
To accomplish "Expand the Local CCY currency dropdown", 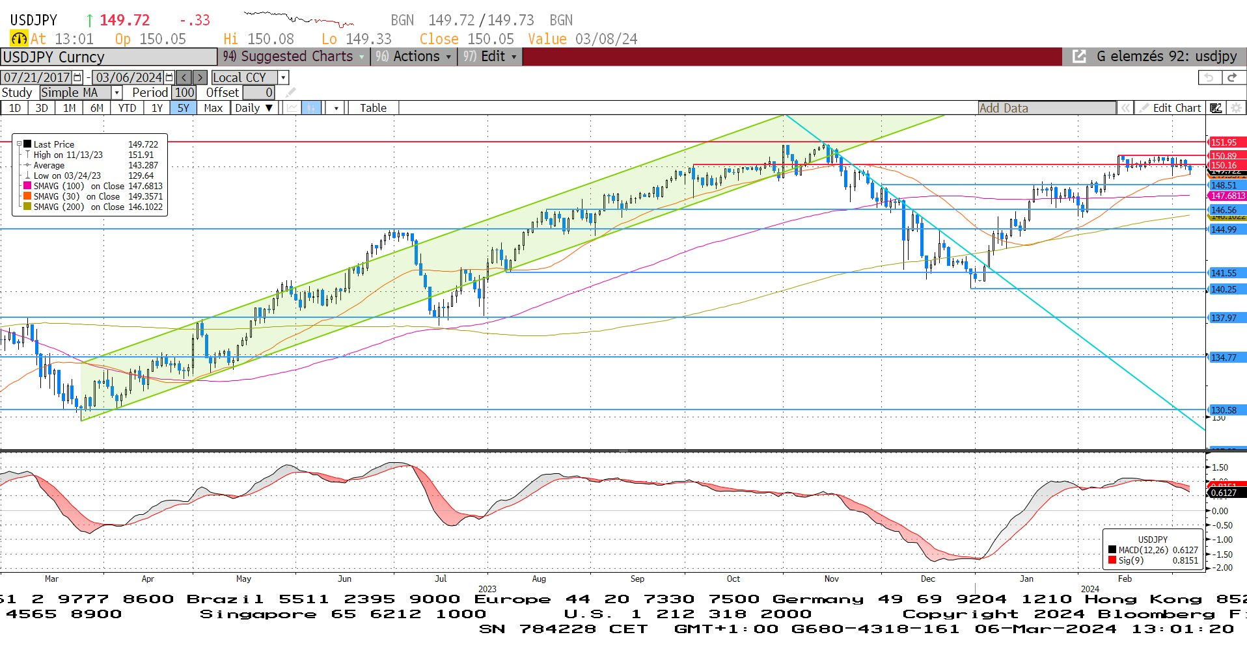I will 283,77.
